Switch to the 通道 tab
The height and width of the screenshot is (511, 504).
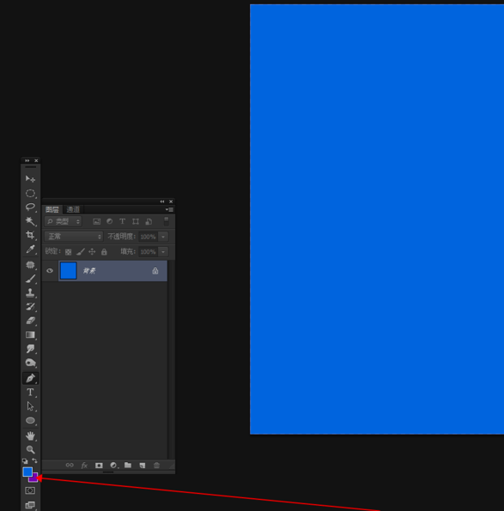pos(73,209)
